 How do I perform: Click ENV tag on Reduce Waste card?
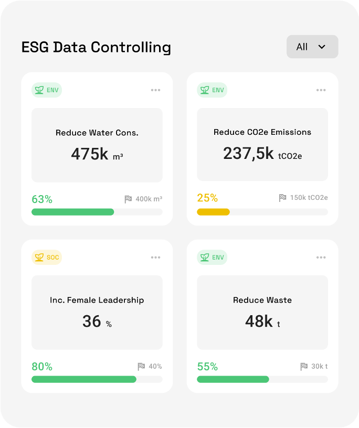tap(212, 258)
